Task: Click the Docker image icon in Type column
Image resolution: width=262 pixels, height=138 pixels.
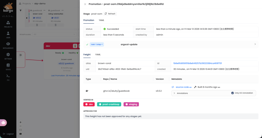Action: coord(87,91)
